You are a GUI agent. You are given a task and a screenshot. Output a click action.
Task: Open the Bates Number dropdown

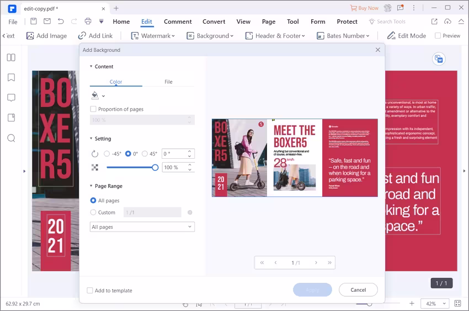click(343, 36)
